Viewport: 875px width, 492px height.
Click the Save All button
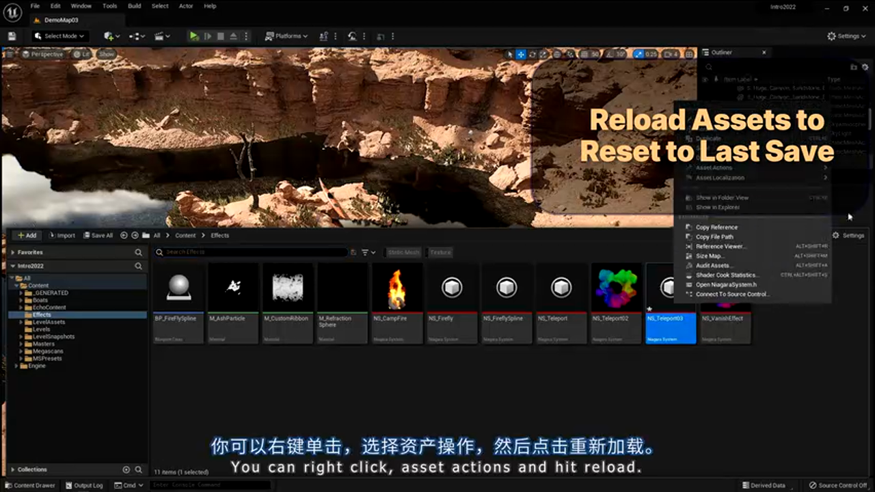(98, 235)
